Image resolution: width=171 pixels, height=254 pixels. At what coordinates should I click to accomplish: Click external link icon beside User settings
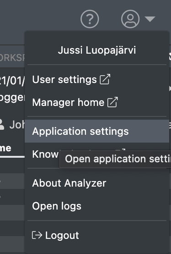pyautogui.click(x=105, y=79)
